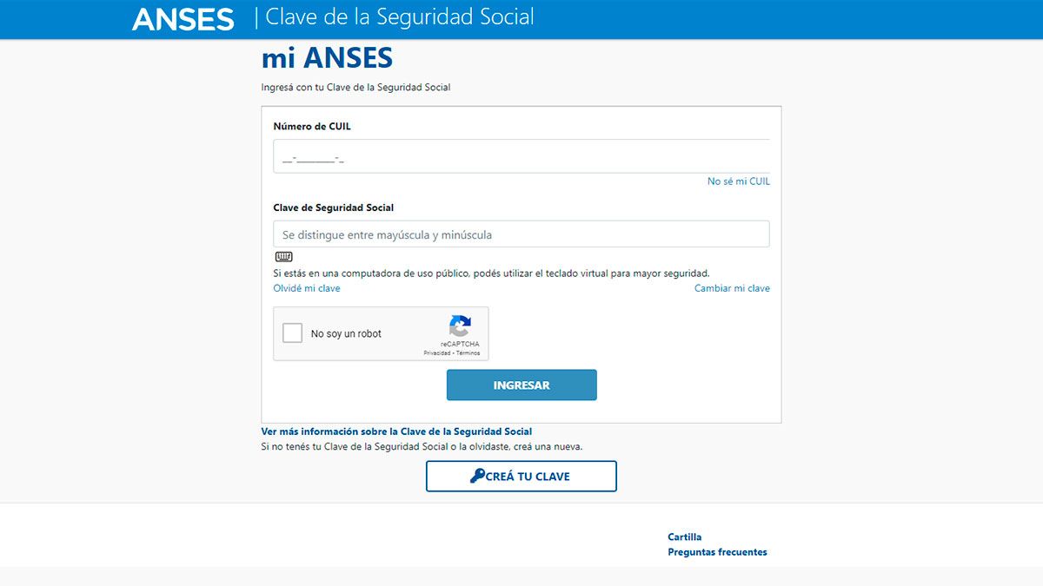Check the No soy un robot checkbox
Screen dimensions: 1043x586
click(292, 333)
